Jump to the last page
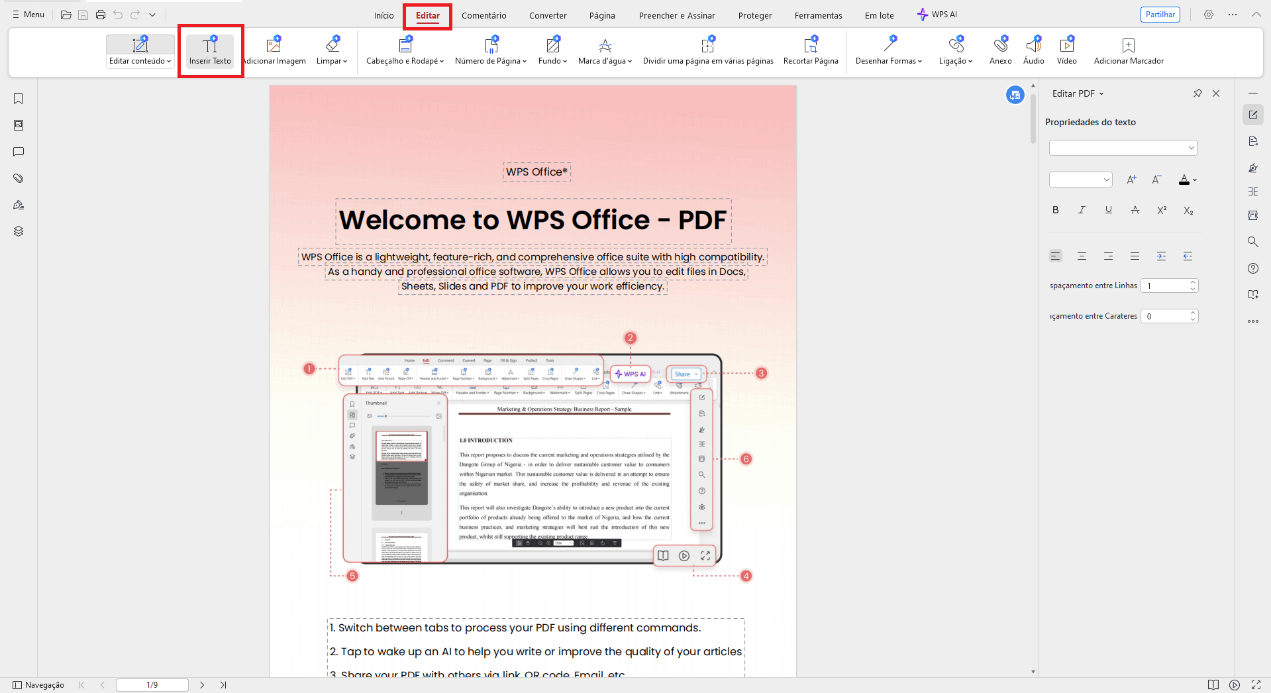The height and width of the screenshot is (693, 1271). click(223, 685)
